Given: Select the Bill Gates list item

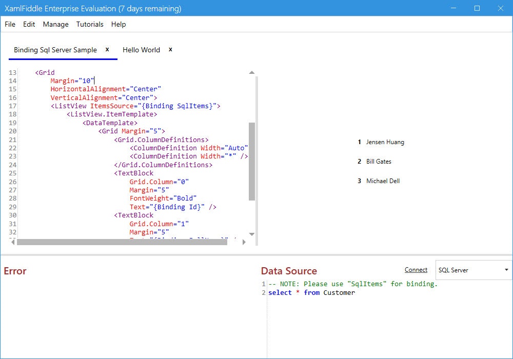Looking at the screenshot, I should (374, 161).
